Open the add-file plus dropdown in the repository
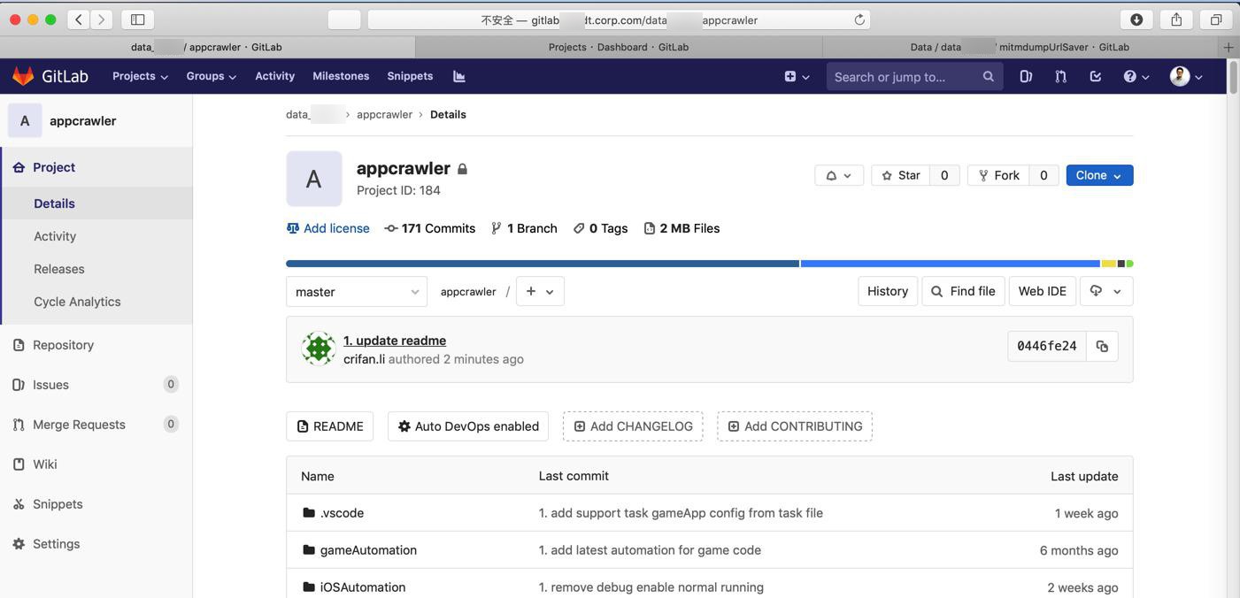 coord(540,291)
